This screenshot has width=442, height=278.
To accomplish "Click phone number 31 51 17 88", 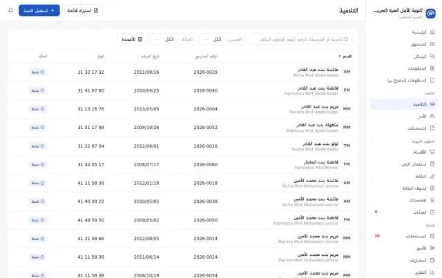I will pyautogui.click(x=90, y=128).
